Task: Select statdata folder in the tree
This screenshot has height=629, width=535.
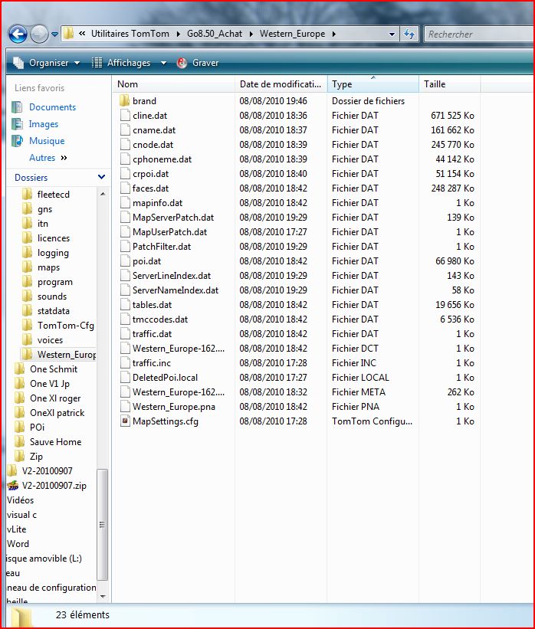Action: point(54,311)
